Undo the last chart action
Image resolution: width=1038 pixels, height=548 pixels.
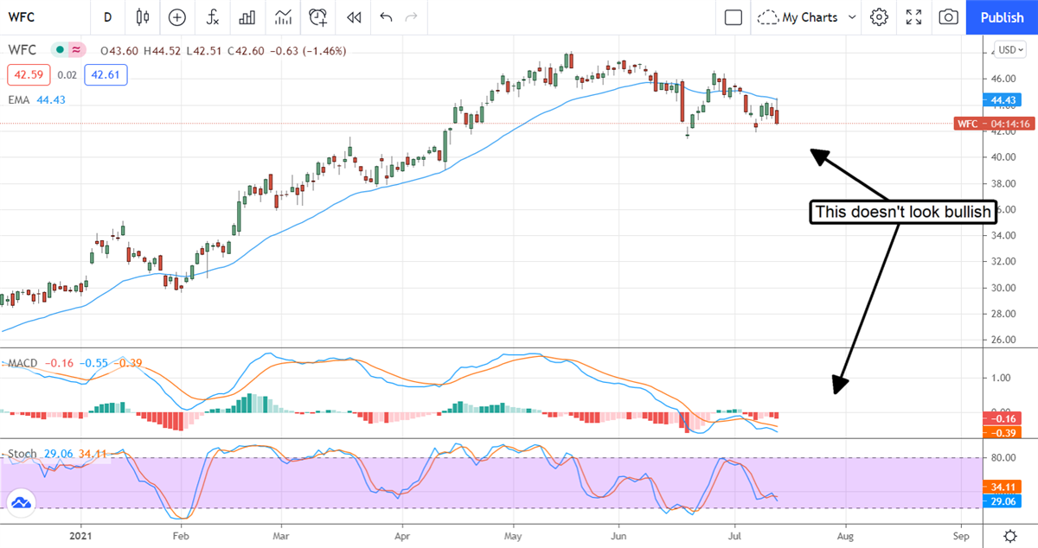tap(386, 17)
